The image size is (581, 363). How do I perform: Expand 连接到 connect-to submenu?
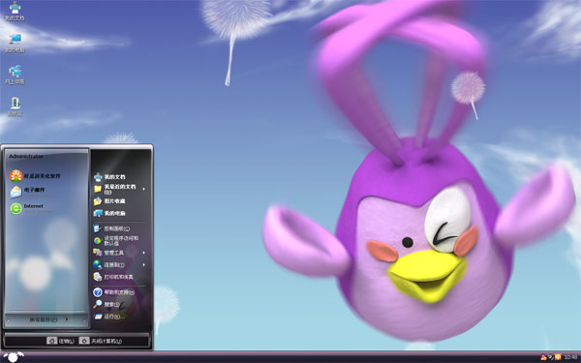click(x=119, y=265)
